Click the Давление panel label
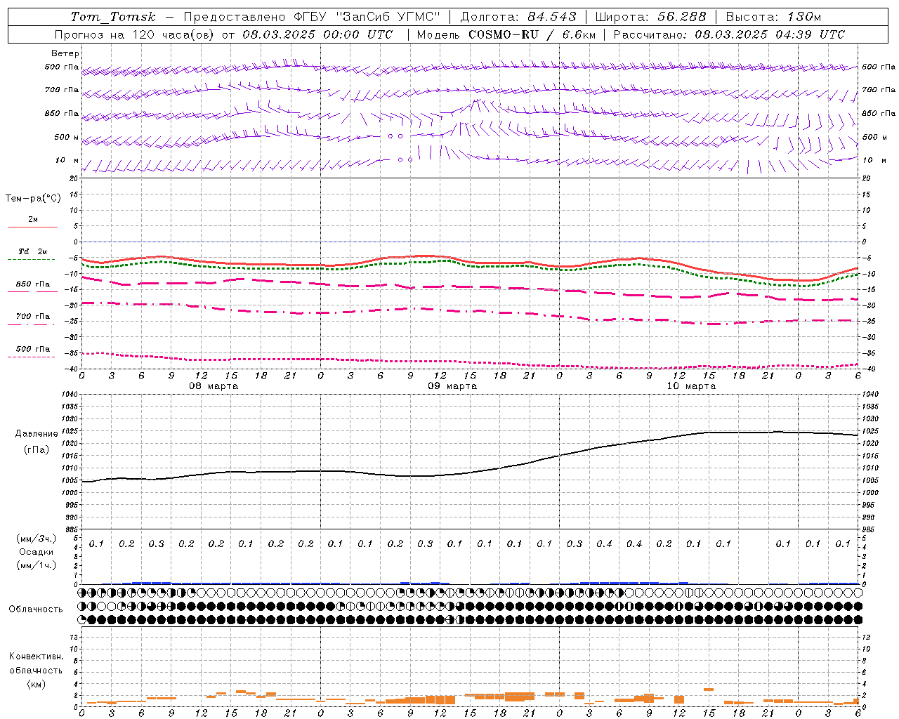899x719 pixels. pyautogui.click(x=36, y=434)
